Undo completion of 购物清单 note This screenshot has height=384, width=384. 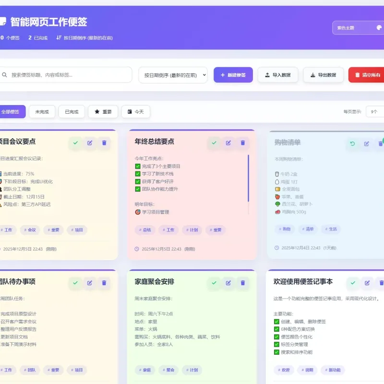352,144
